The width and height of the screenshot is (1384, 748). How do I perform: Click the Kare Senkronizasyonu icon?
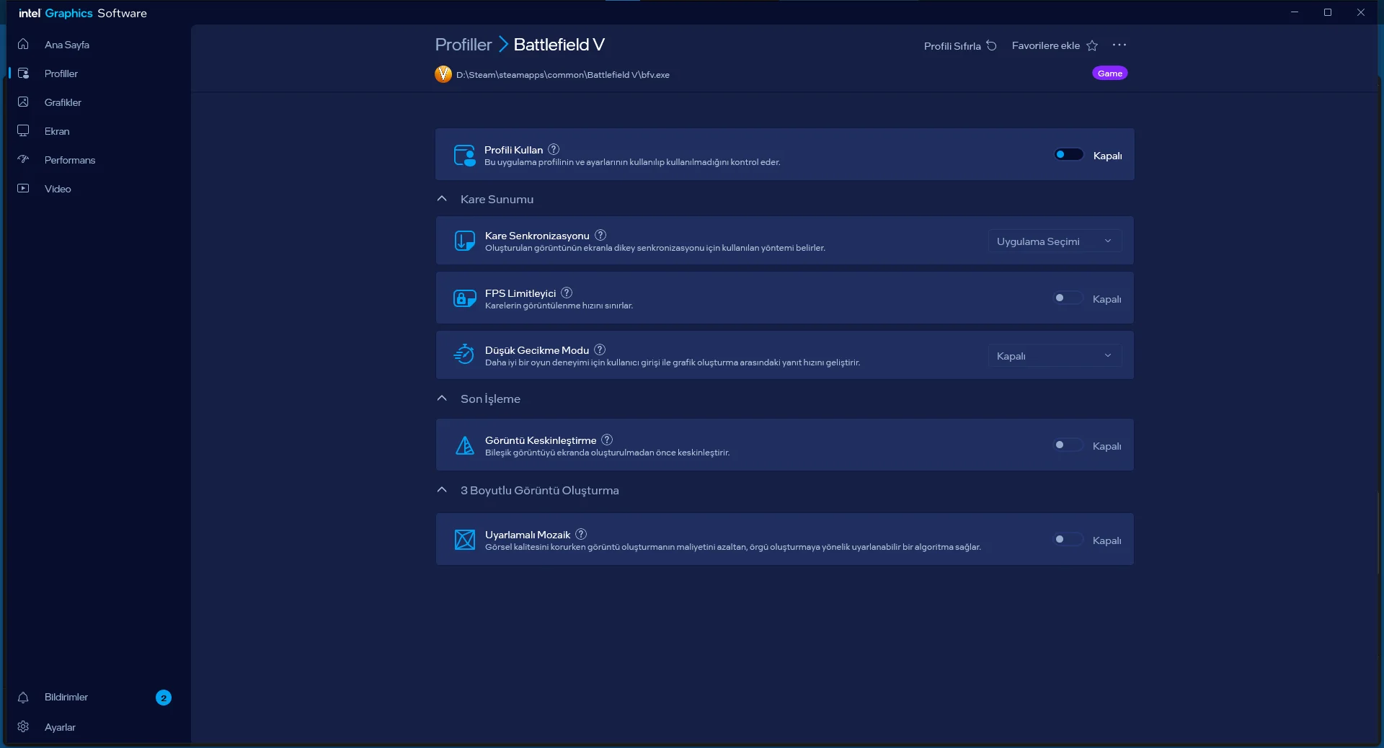(465, 241)
